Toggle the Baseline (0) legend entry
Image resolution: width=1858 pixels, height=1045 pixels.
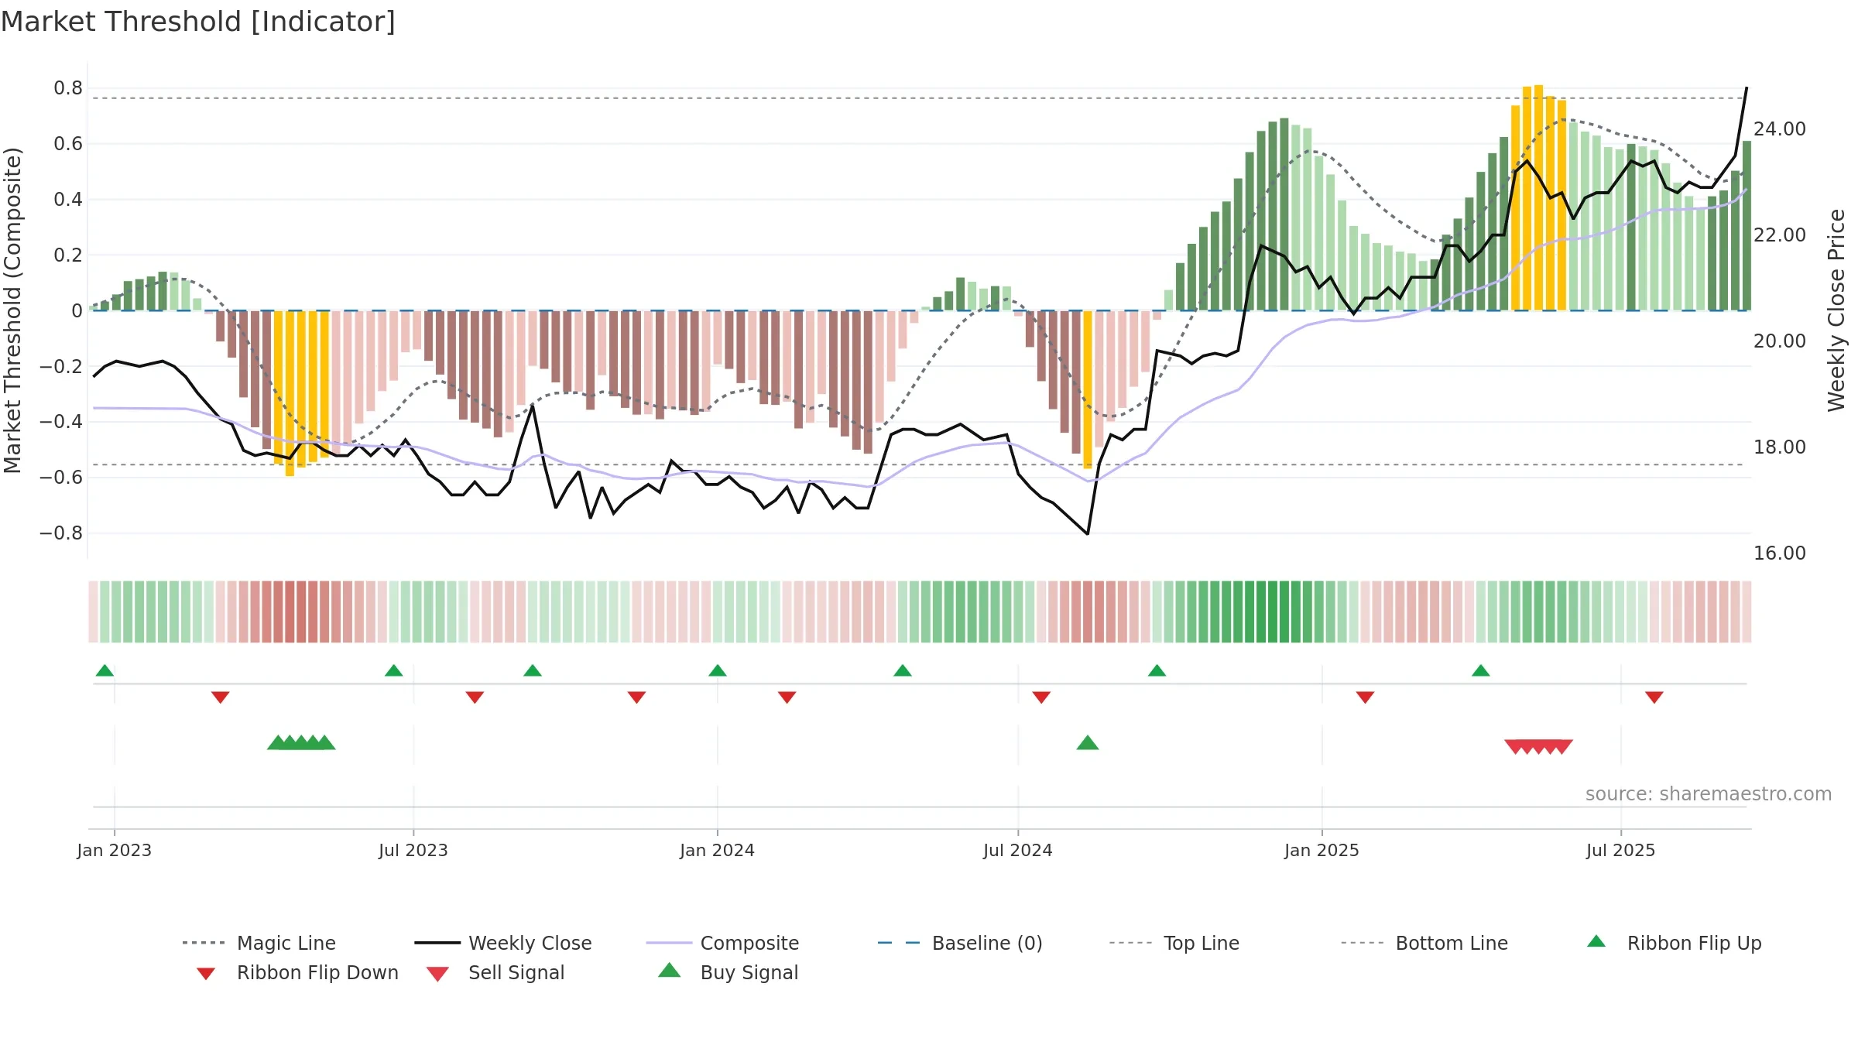point(960,943)
